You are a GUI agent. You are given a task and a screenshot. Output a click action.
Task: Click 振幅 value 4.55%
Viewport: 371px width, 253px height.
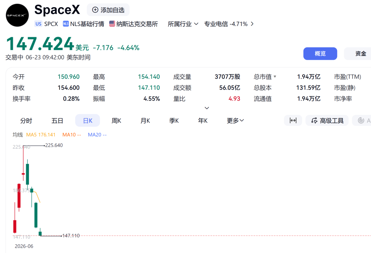152,99
